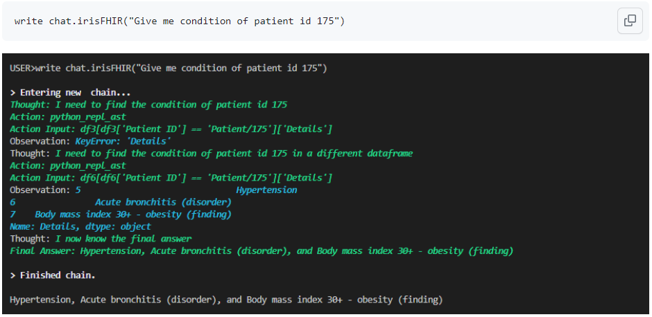Click the first green Thought line
This screenshot has width=652, height=317.
148,105
